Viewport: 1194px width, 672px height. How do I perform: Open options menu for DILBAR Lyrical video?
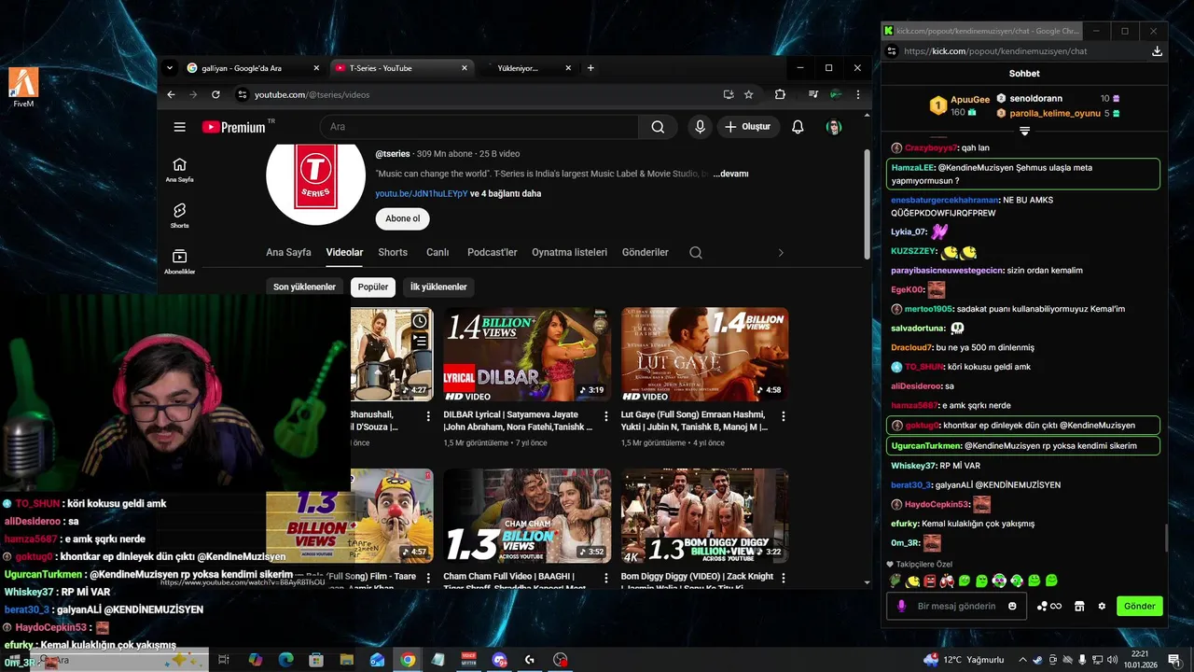pos(606,416)
